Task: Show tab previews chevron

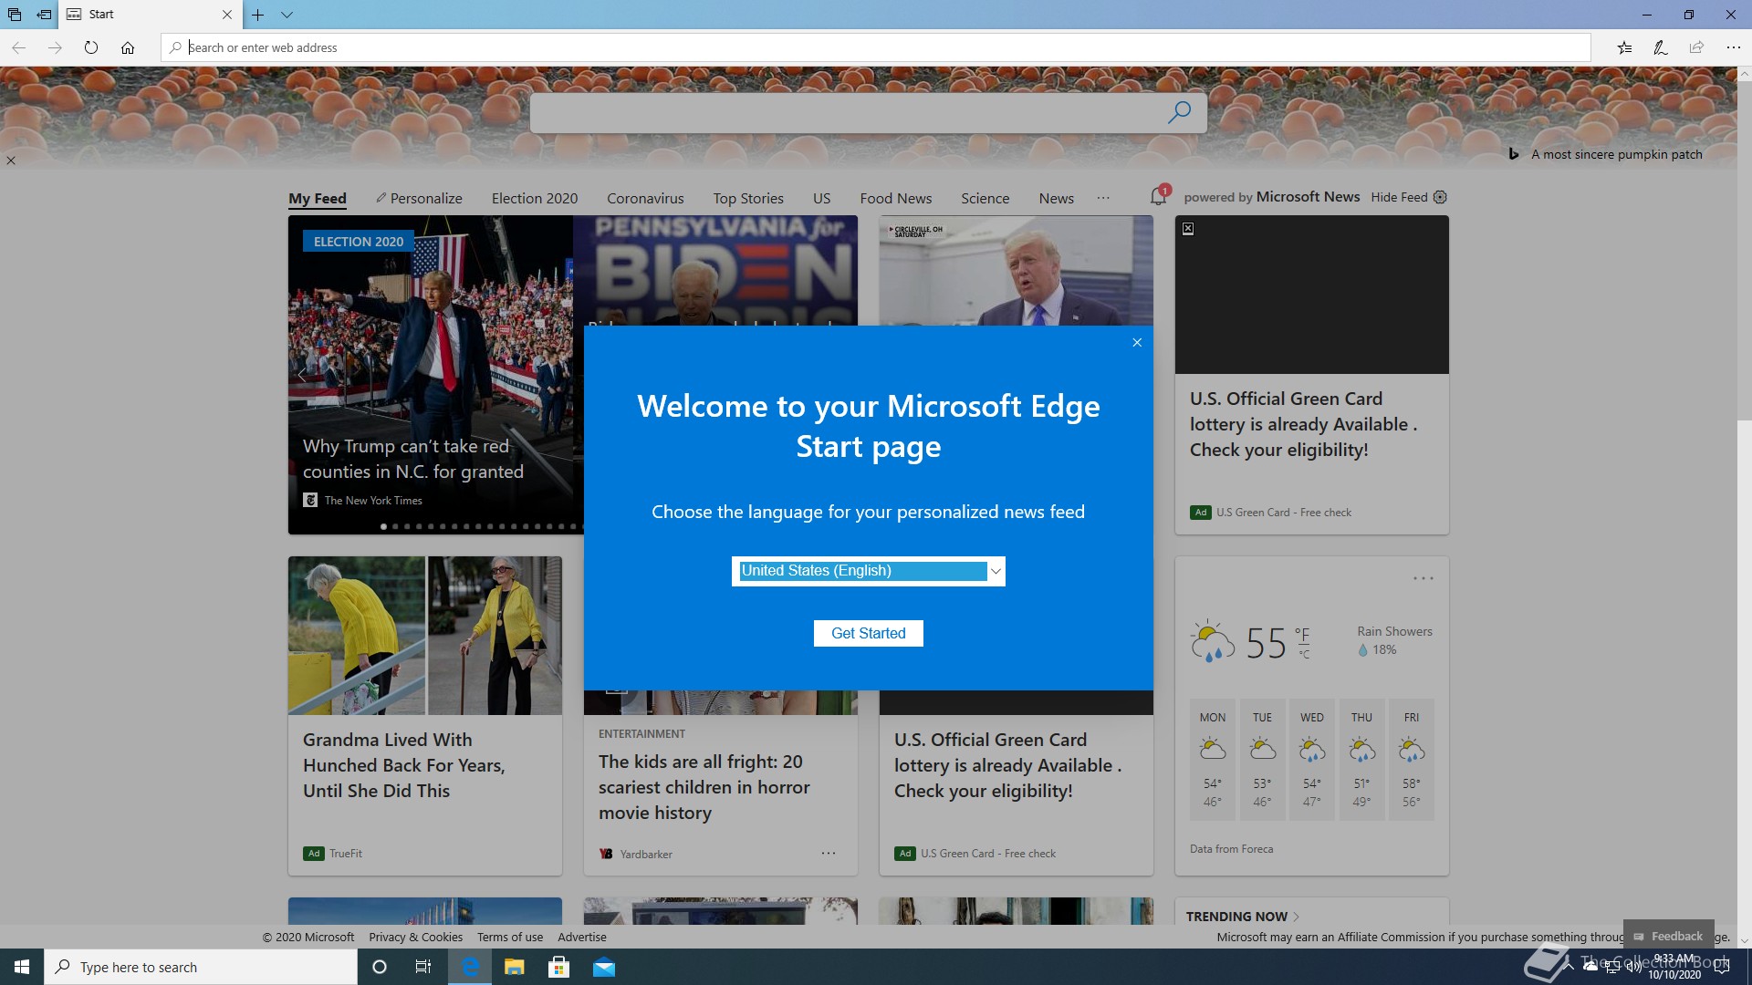Action: pyautogui.click(x=287, y=15)
